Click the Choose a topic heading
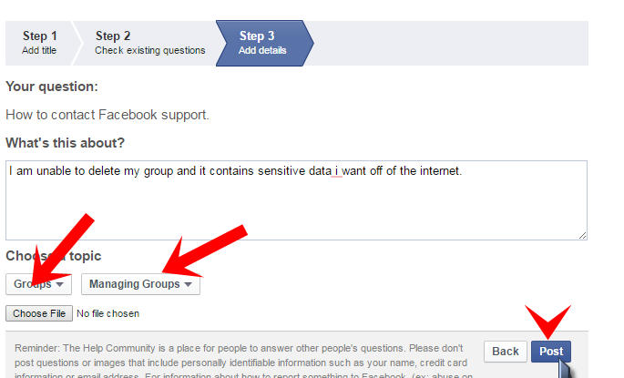The width and height of the screenshot is (624, 378). tap(54, 256)
